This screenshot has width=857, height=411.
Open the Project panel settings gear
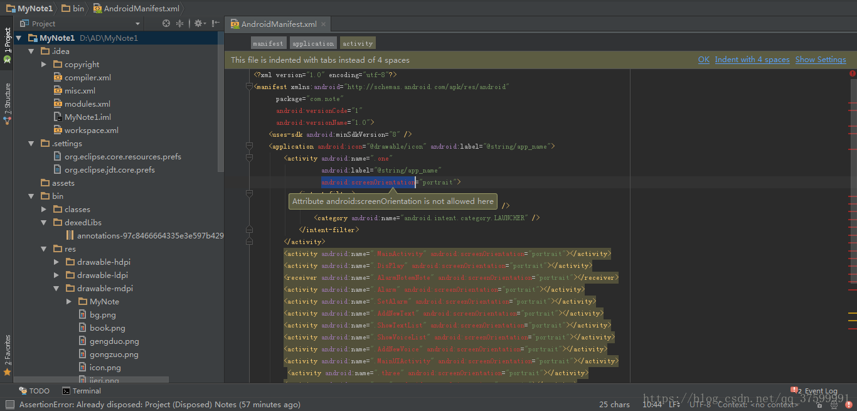(x=198, y=23)
